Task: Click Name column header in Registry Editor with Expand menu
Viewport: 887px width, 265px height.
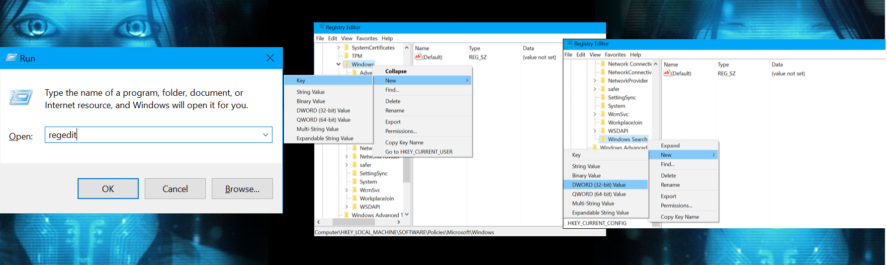Action: 671,65
